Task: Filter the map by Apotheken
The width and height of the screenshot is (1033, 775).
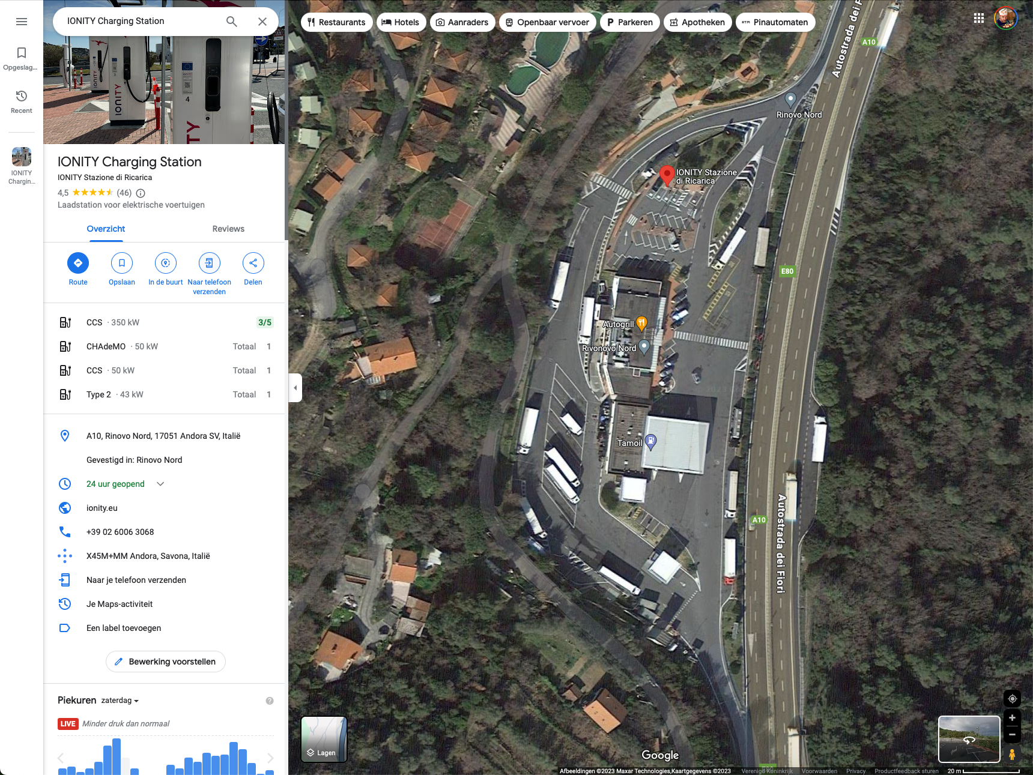Action: pos(697,22)
